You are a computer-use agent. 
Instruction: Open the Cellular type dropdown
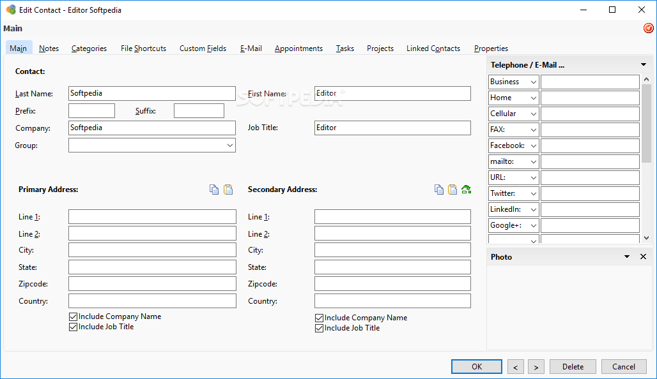click(534, 114)
